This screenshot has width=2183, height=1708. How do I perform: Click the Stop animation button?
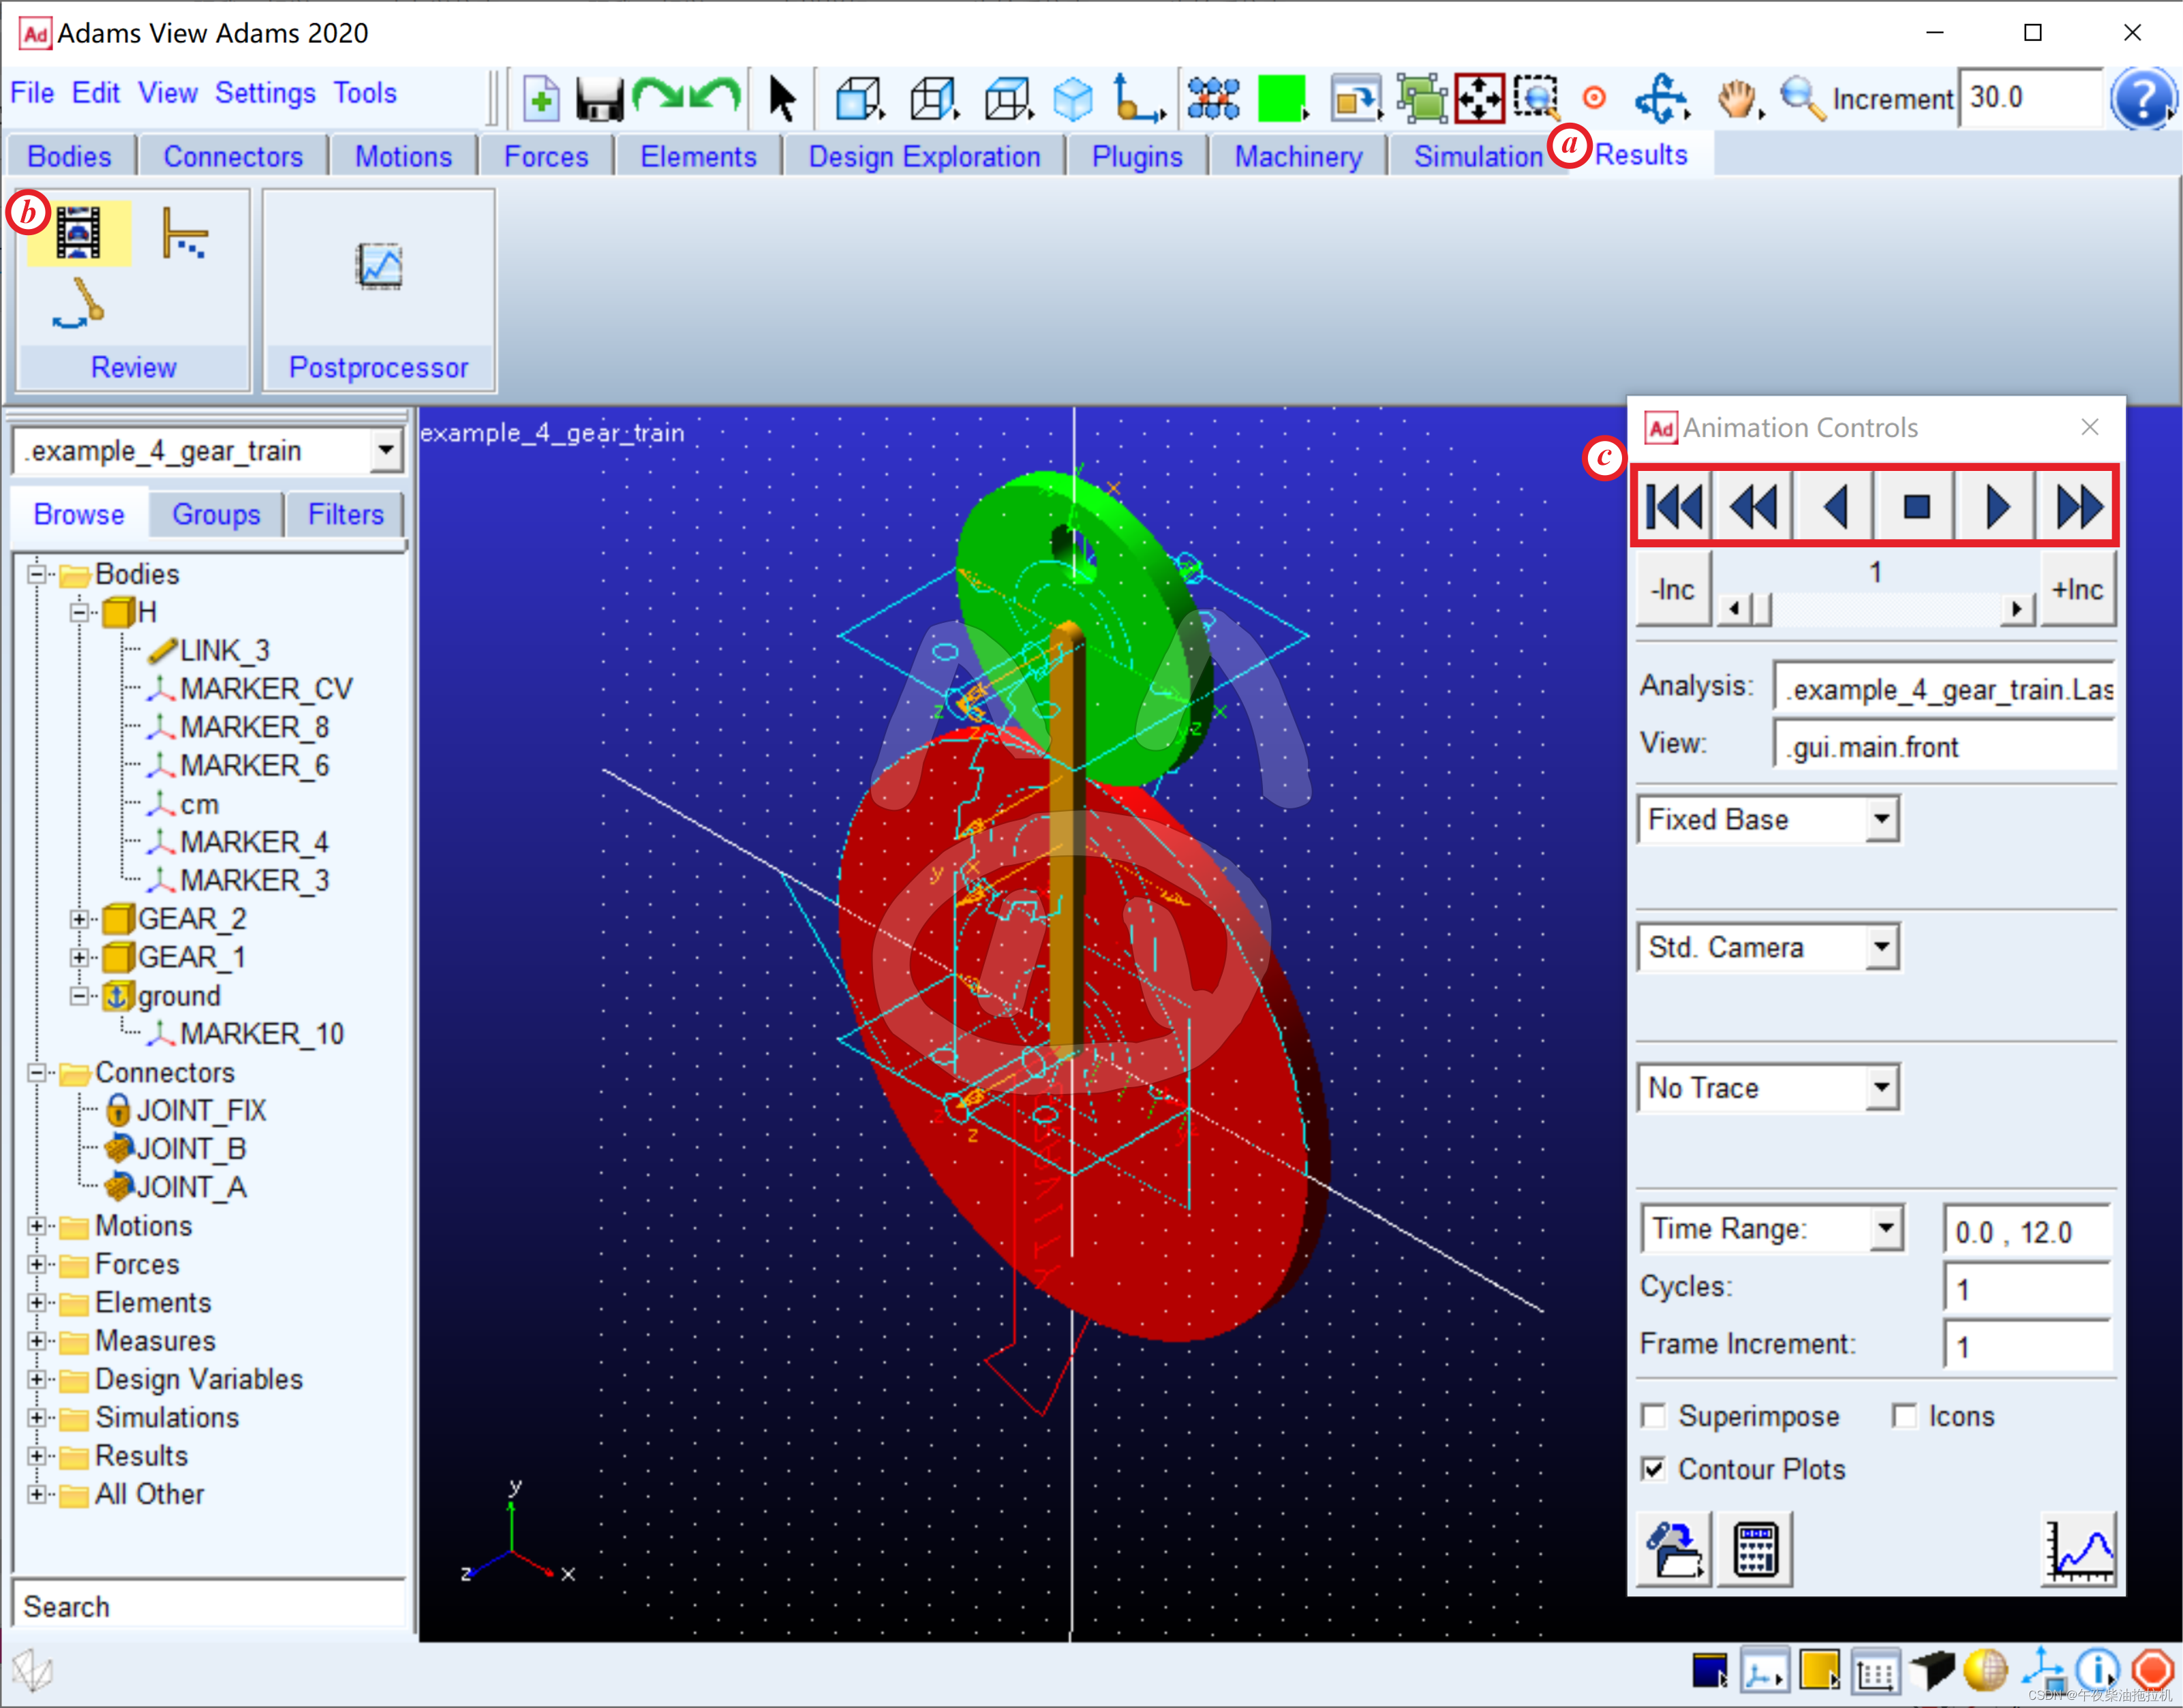(1914, 505)
